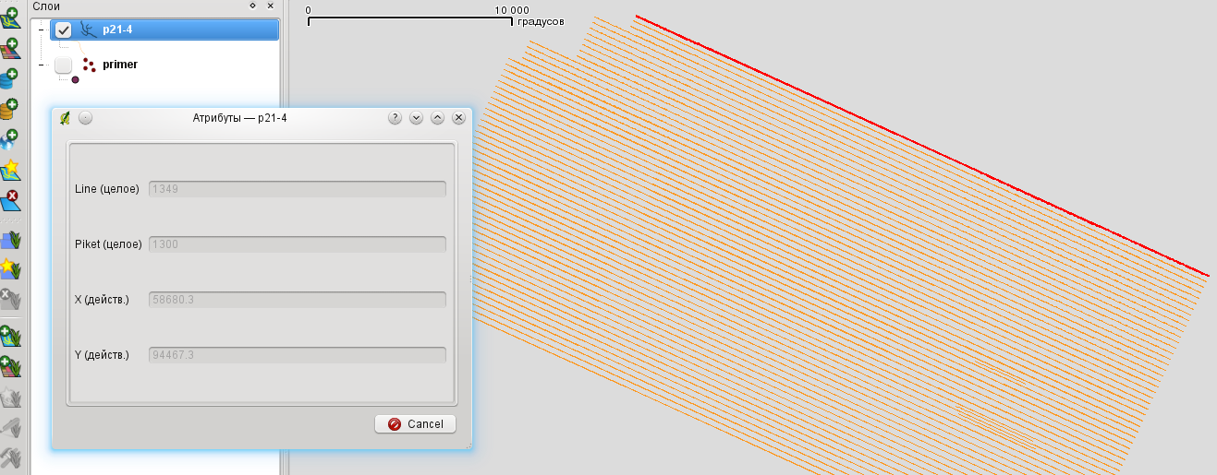
Task: Click the 'Y (действ.)' field label
Action: [103, 355]
